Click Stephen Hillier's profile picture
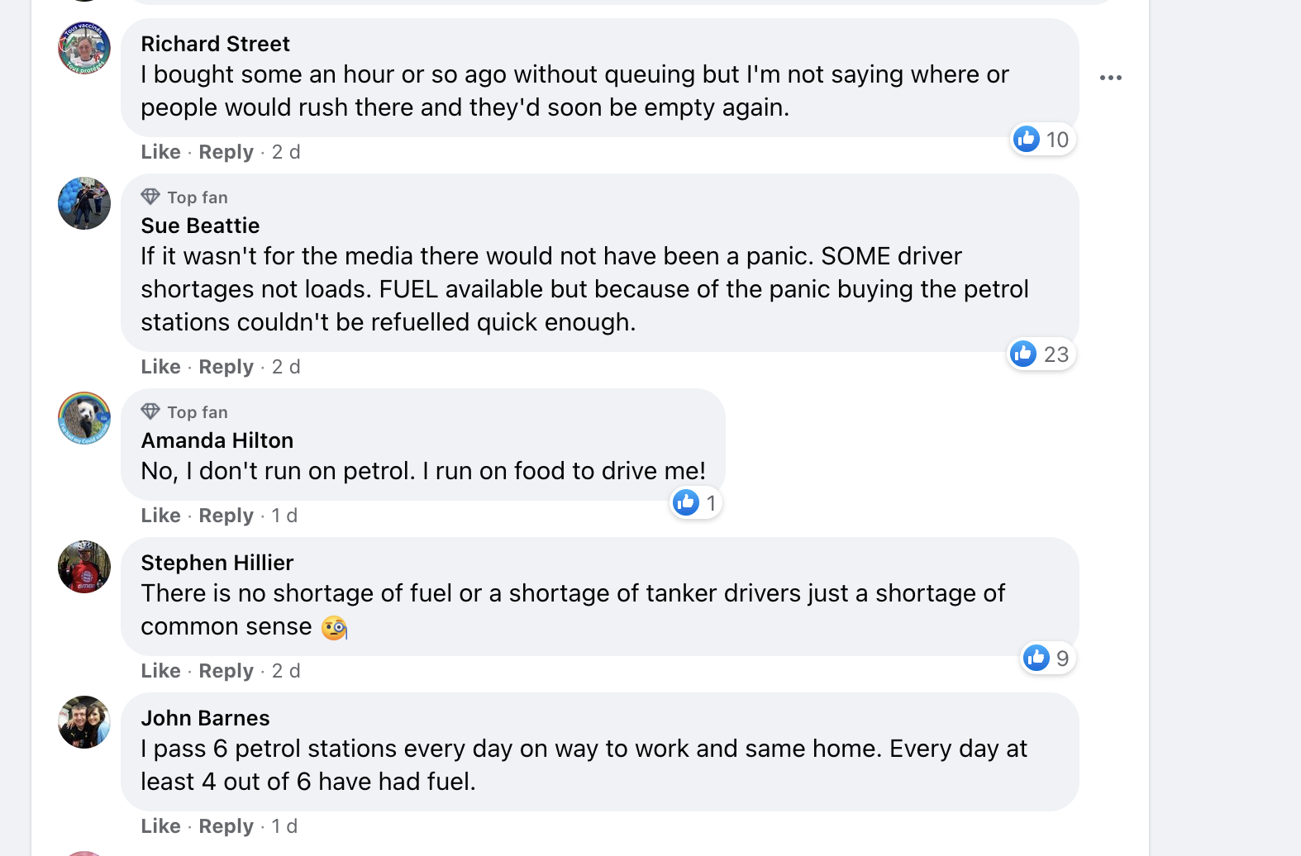This screenshot has height=856, width=1301. tap(84, 567)
